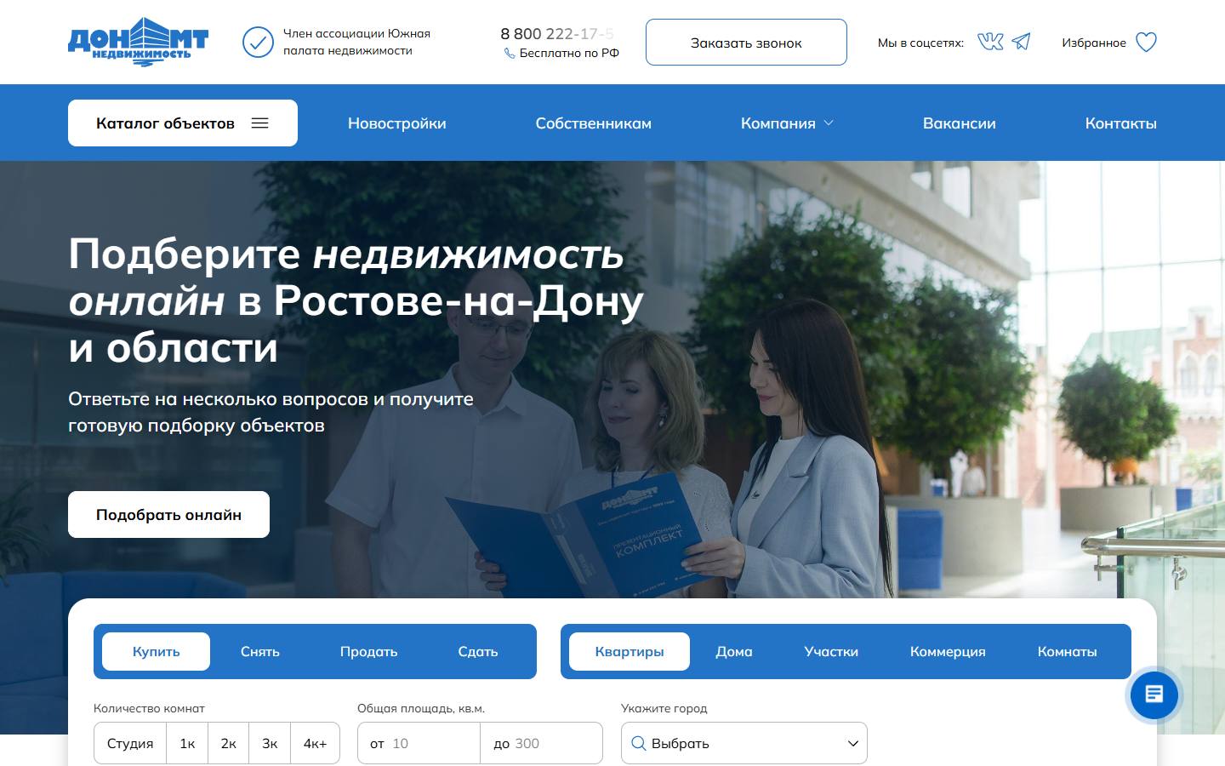
Task: Open Собственникам navigation item
Action: (x=594, y=123)
